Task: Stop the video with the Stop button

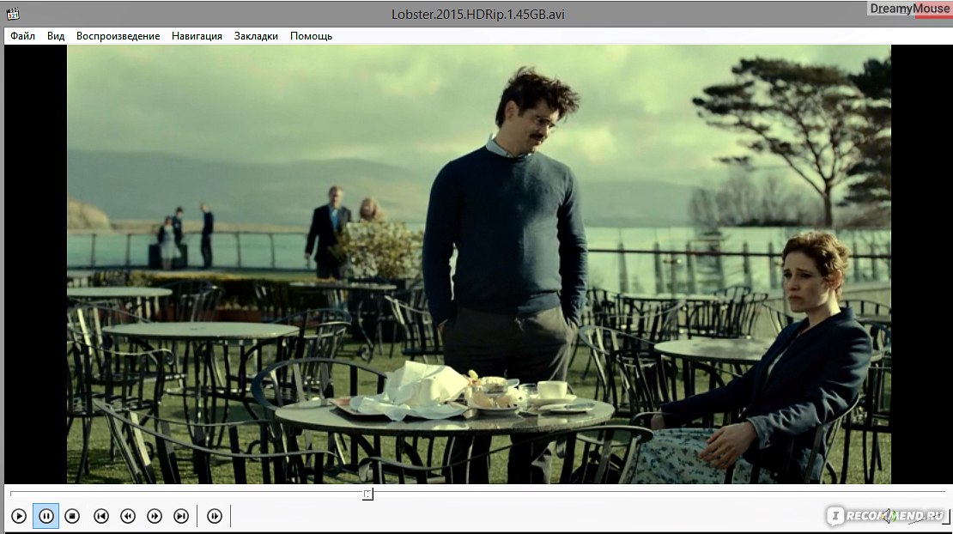Action: (x=72, y=516)
